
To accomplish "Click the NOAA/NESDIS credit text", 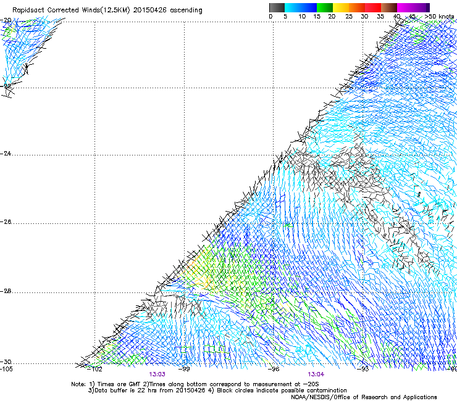I will coord(364,397).
